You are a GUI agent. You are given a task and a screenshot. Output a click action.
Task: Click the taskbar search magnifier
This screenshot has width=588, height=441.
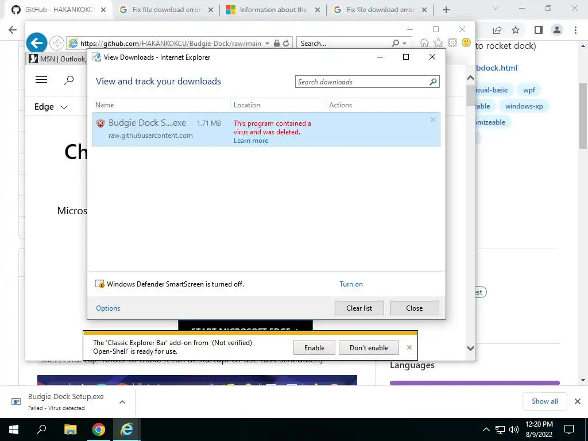tap(41, 430)
